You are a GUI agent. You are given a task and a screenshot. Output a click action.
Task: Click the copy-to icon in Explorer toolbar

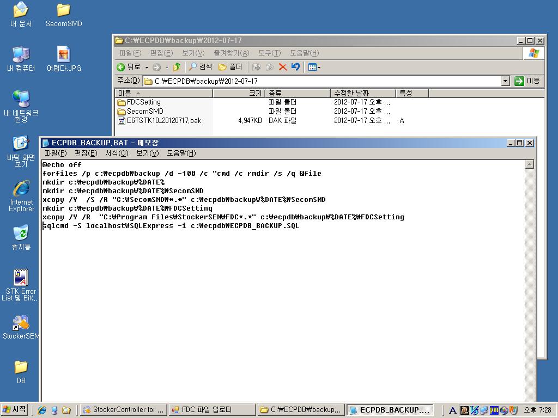(x=270, y=67)
